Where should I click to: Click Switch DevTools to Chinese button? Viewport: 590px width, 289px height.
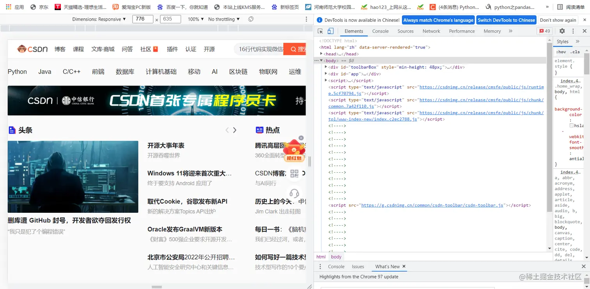(x=506, y=20)
